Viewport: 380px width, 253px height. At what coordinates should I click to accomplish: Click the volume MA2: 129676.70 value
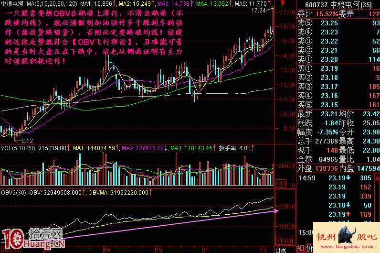[142, 148]
